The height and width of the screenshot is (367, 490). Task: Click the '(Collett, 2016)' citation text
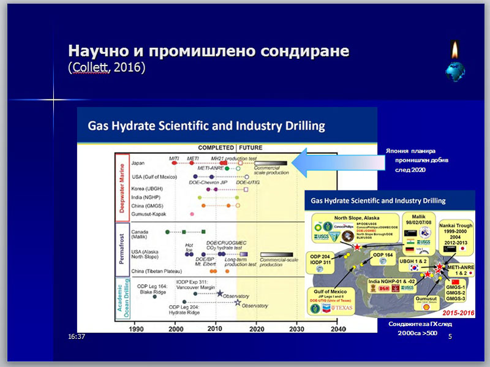pos(107,67)
